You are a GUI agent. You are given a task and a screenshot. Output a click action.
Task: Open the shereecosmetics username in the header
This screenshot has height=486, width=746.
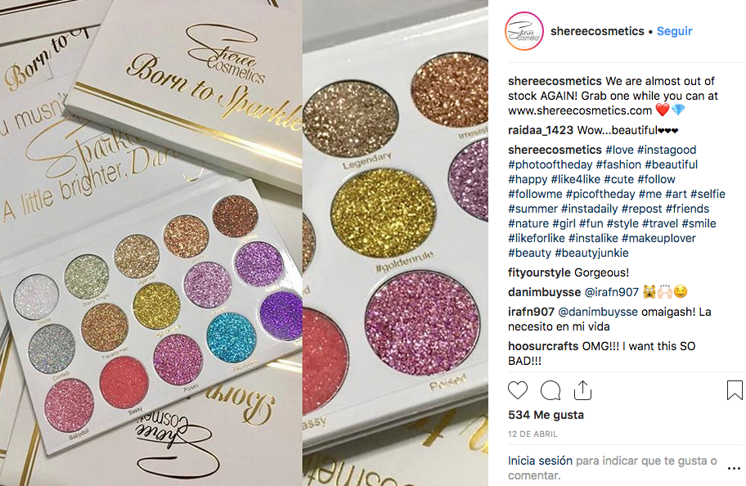(x=597, y=31)
